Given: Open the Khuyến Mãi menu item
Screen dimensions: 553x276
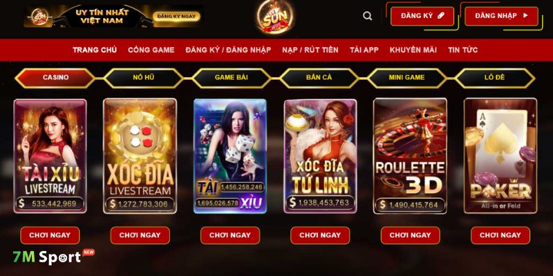Looking at the screenshot, I should click(413, 50).
